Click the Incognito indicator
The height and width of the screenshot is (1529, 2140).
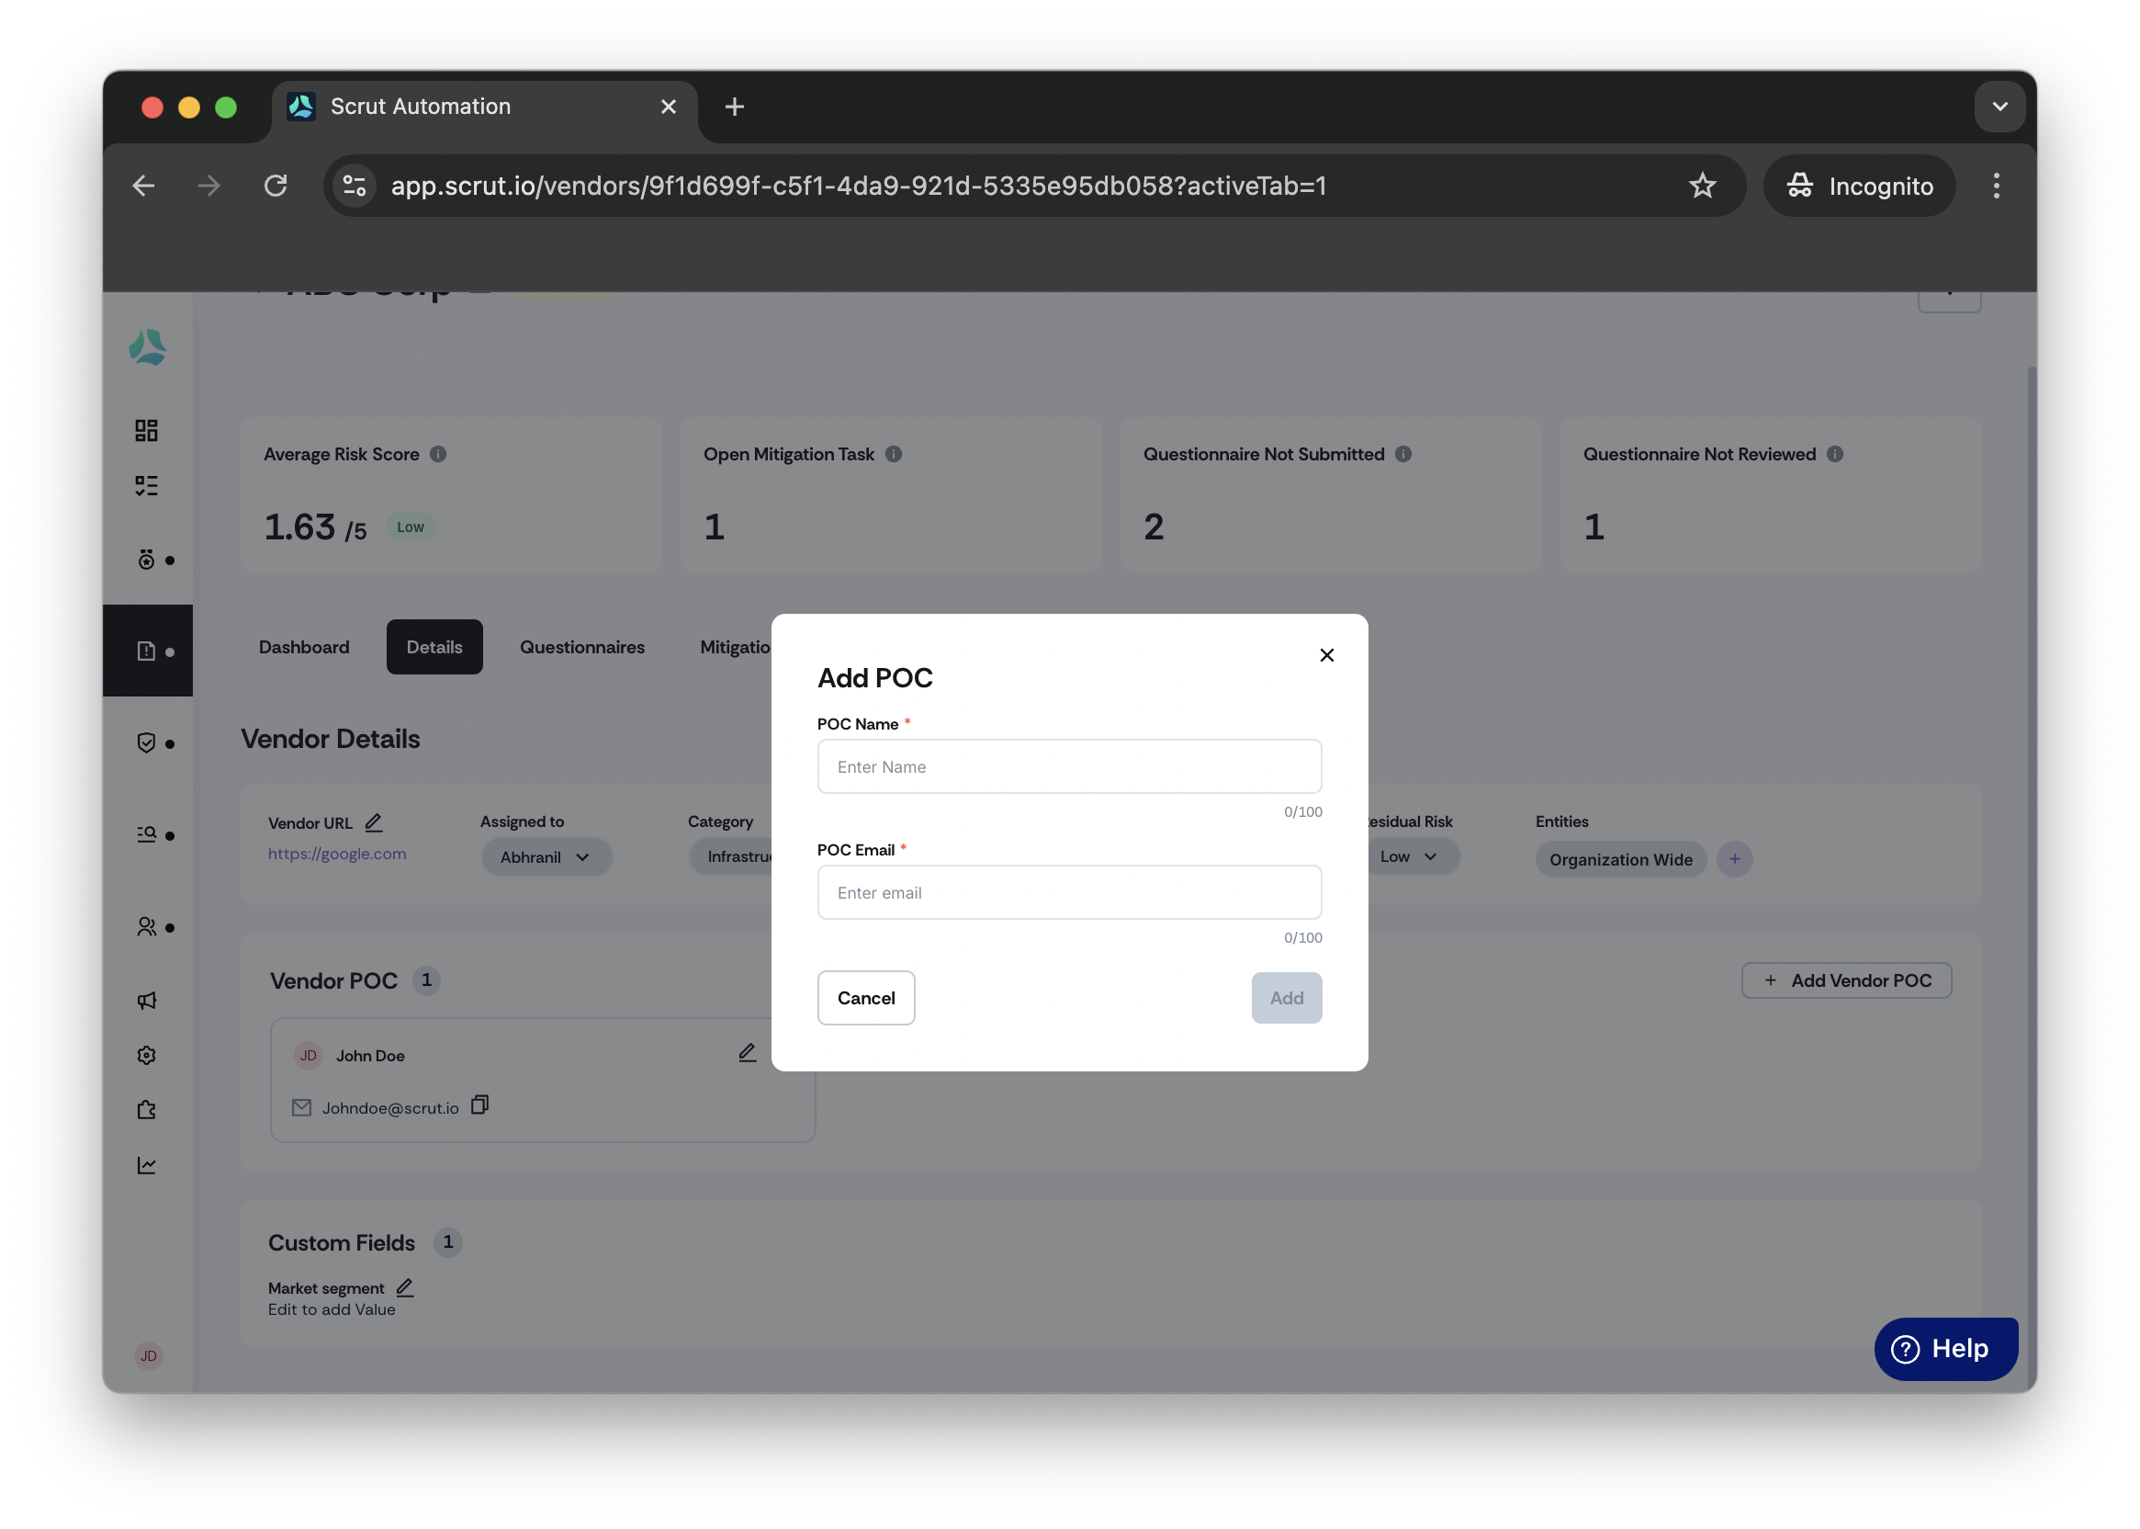click(1860, 186)
